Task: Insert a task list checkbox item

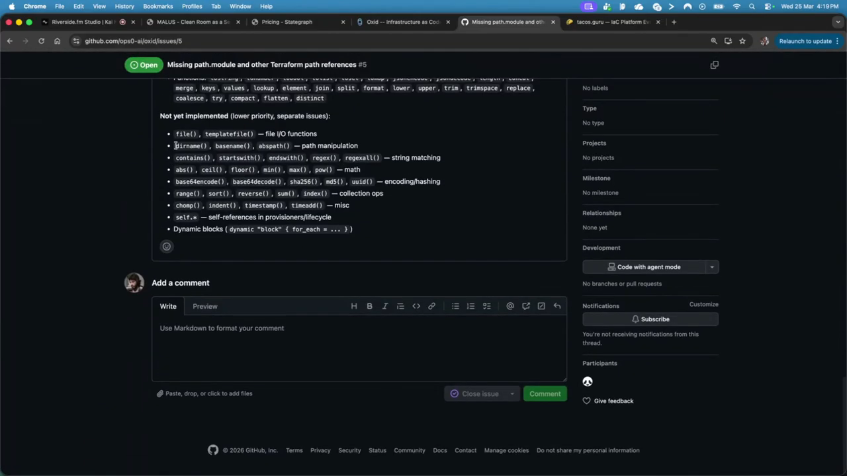Action: [486, 306]
